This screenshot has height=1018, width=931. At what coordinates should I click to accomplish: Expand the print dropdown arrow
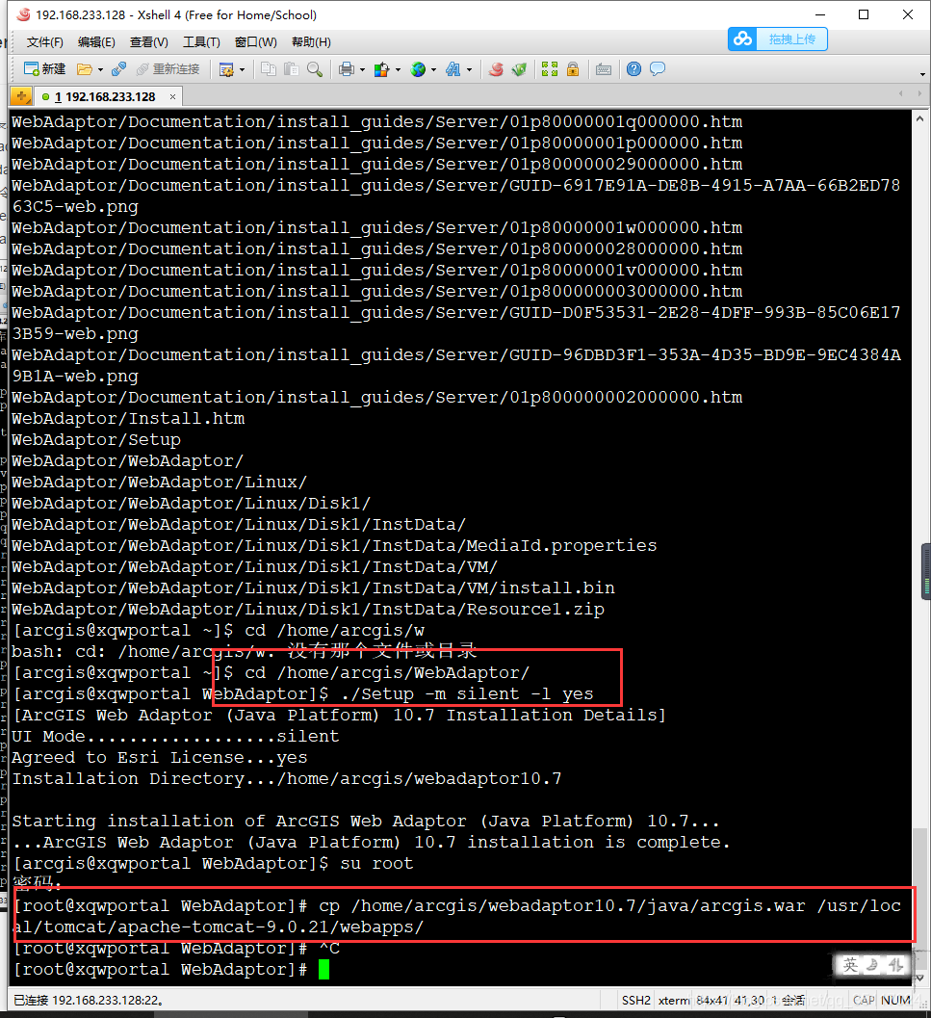[362, 69]
